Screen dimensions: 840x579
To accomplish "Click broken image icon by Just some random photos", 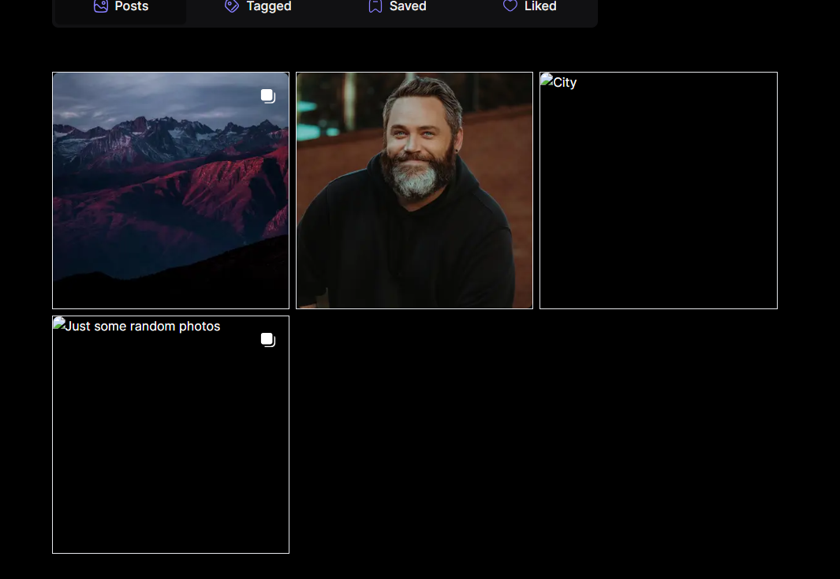I will coord(59,324).
